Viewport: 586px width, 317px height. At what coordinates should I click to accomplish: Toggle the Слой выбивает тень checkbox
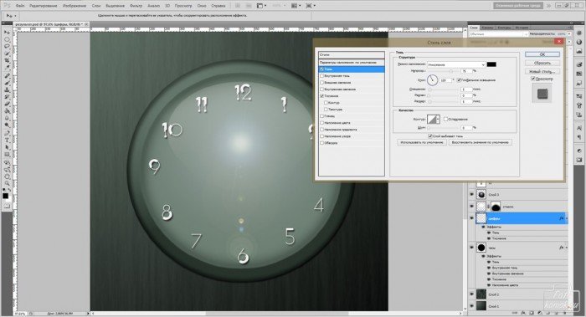click(430, 135)
